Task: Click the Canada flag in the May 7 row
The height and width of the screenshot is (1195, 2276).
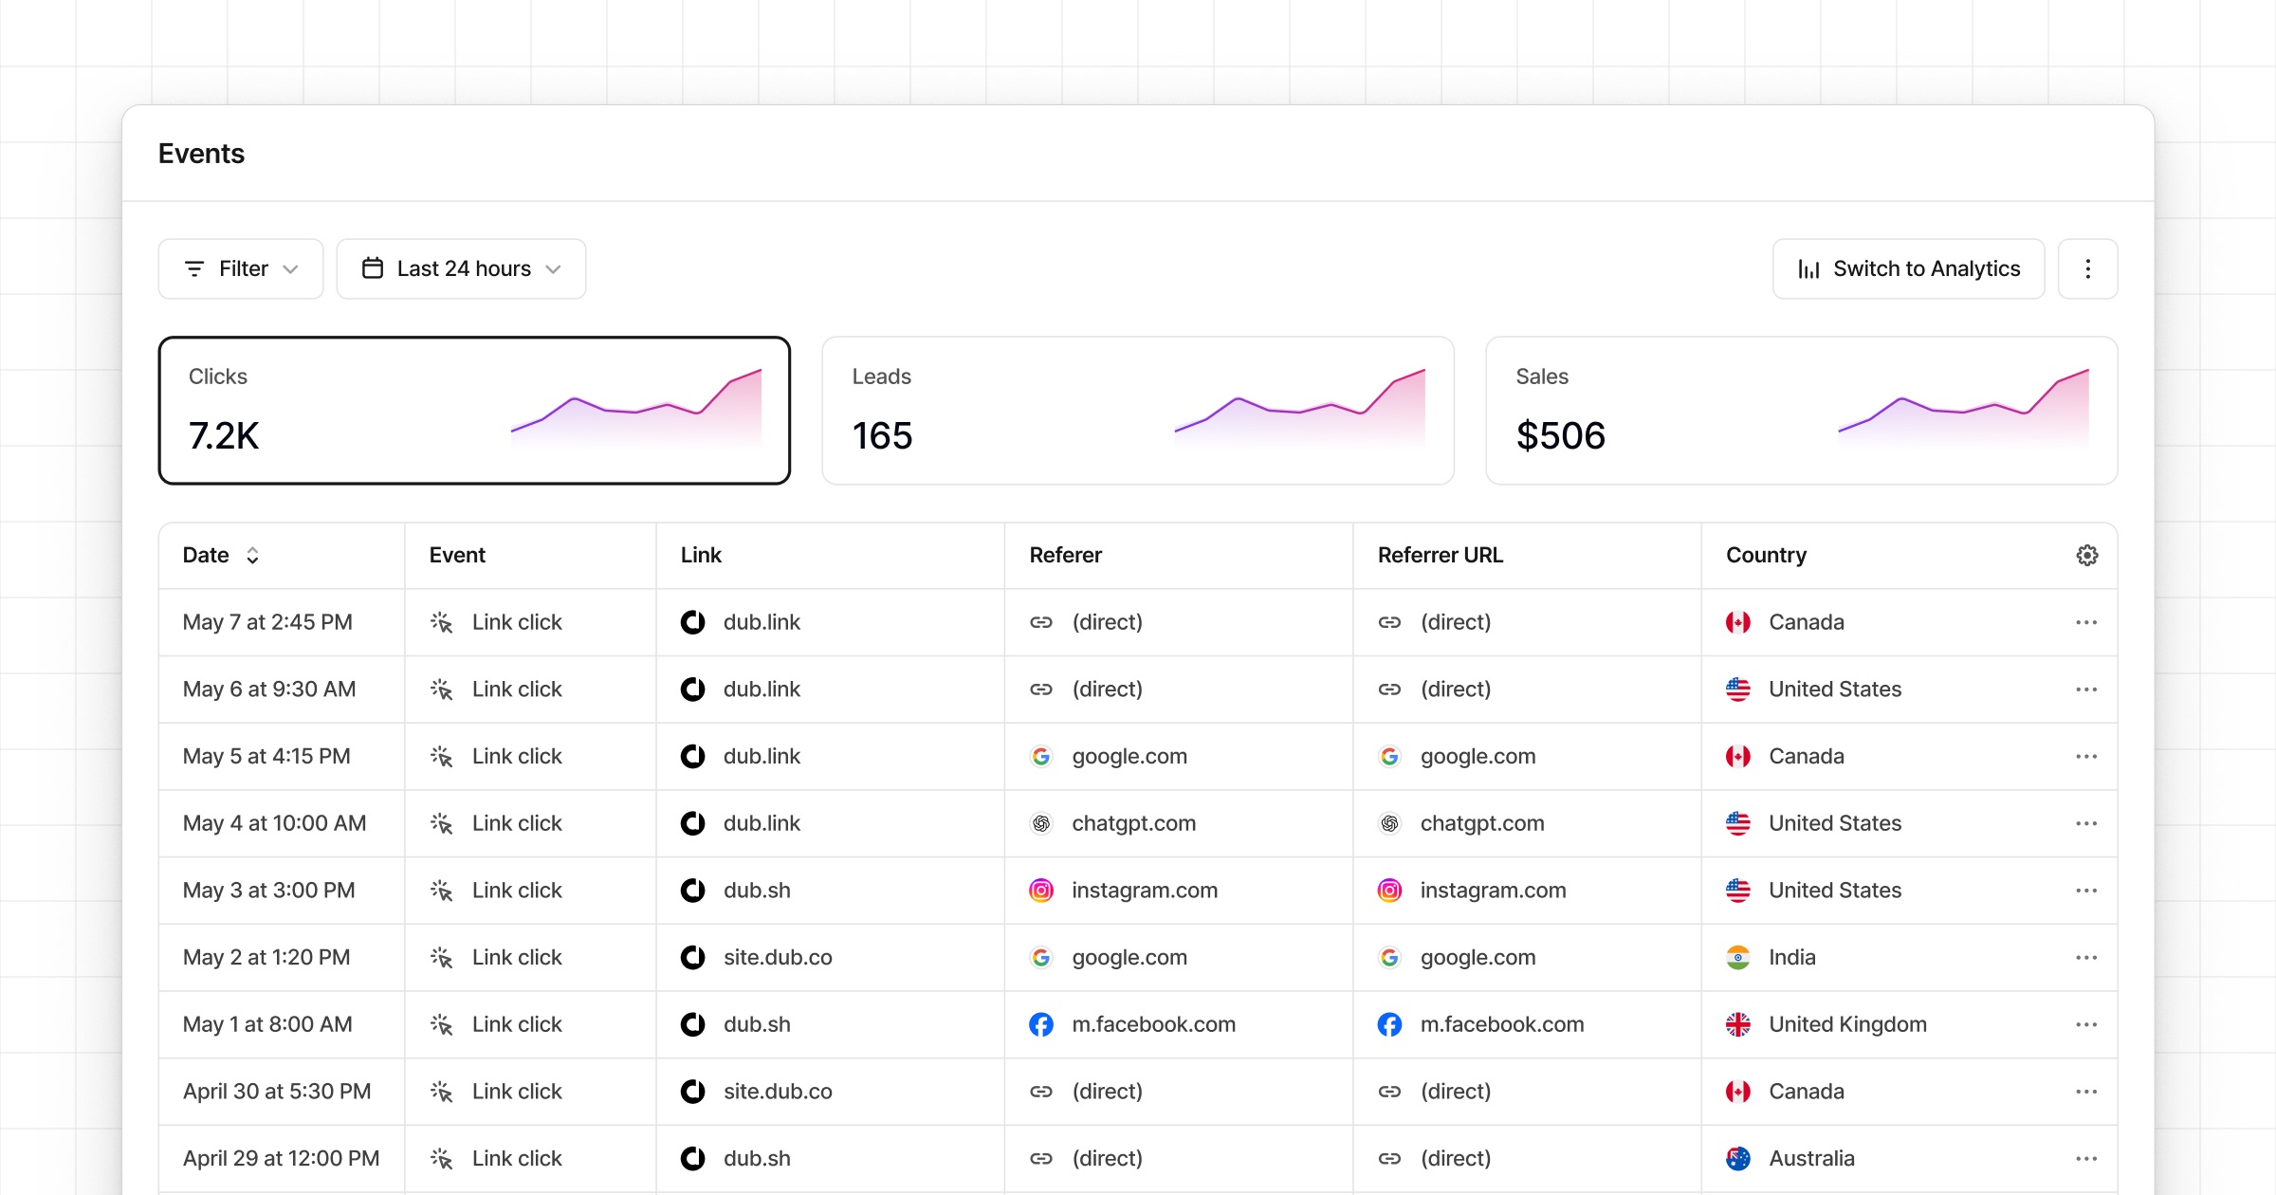Action: [1736, 622]
